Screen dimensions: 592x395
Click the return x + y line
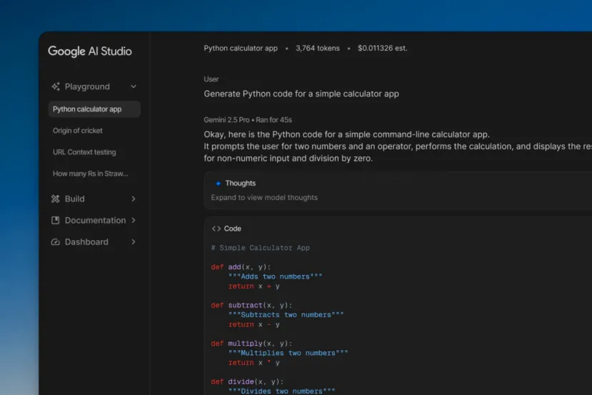254,286
